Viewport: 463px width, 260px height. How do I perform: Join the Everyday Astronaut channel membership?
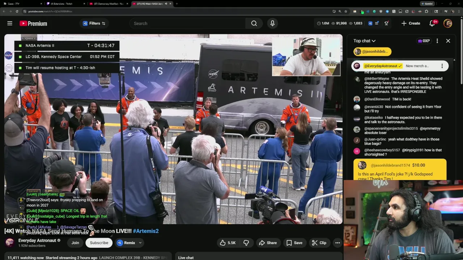tap(75, 243)
